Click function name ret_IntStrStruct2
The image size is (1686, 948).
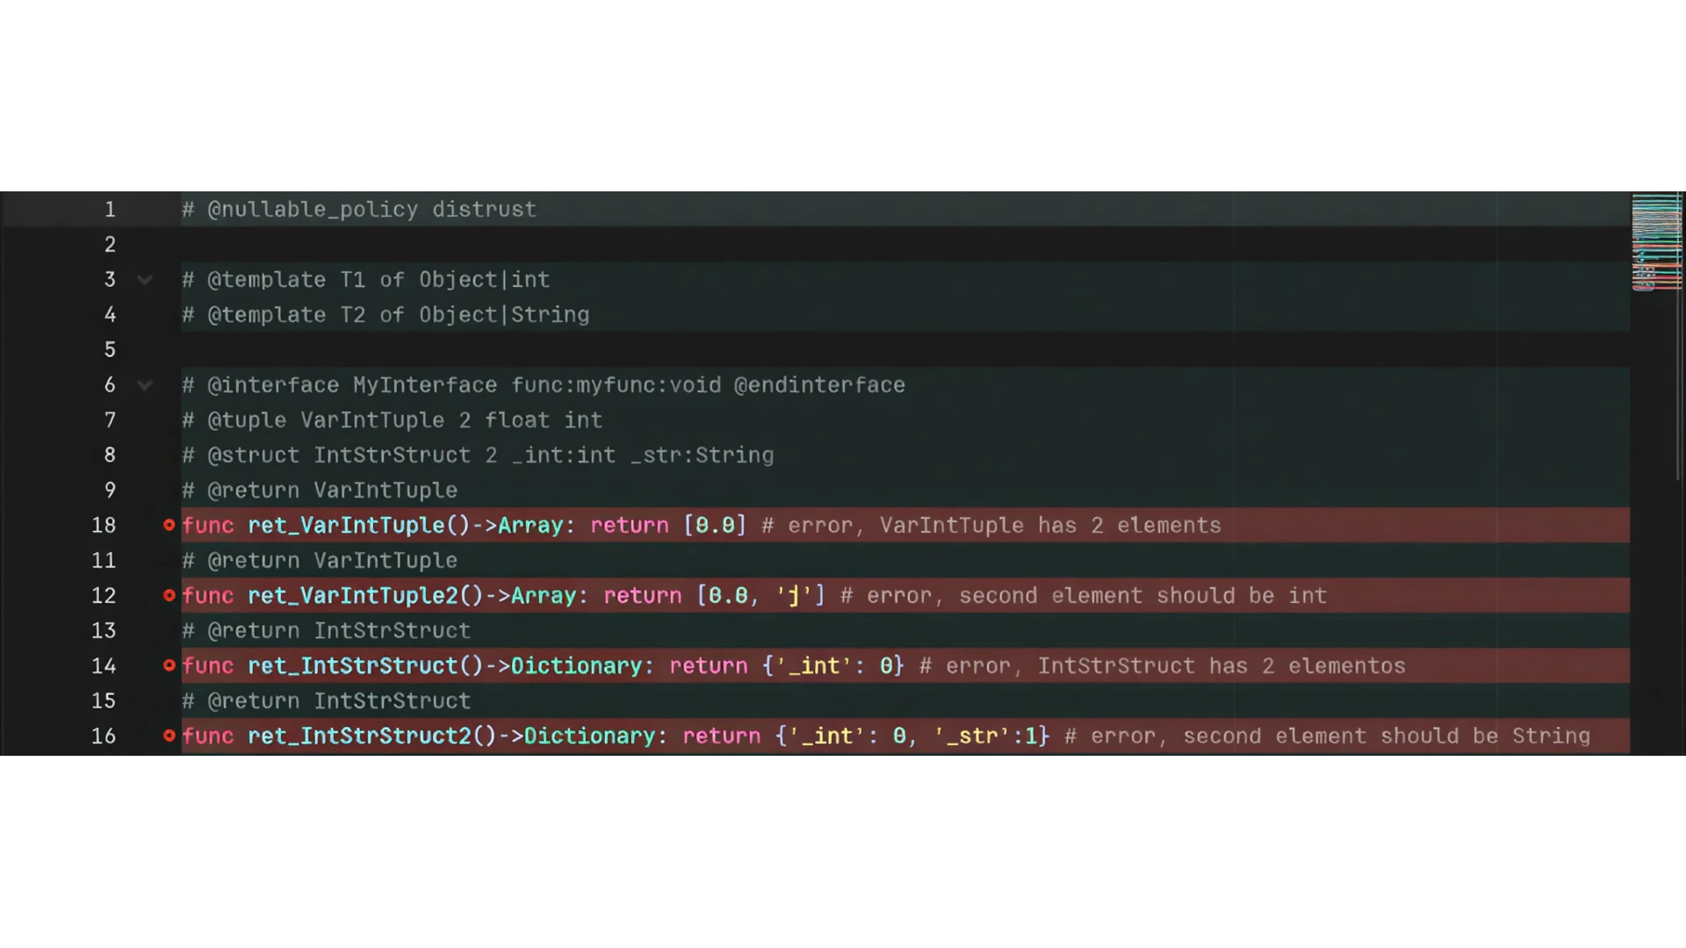[x=359, y=736]
